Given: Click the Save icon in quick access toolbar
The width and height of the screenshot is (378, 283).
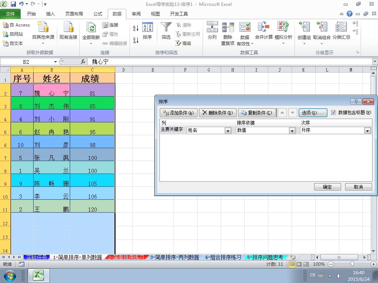Looking at the screenshot, I should (13, 4).
